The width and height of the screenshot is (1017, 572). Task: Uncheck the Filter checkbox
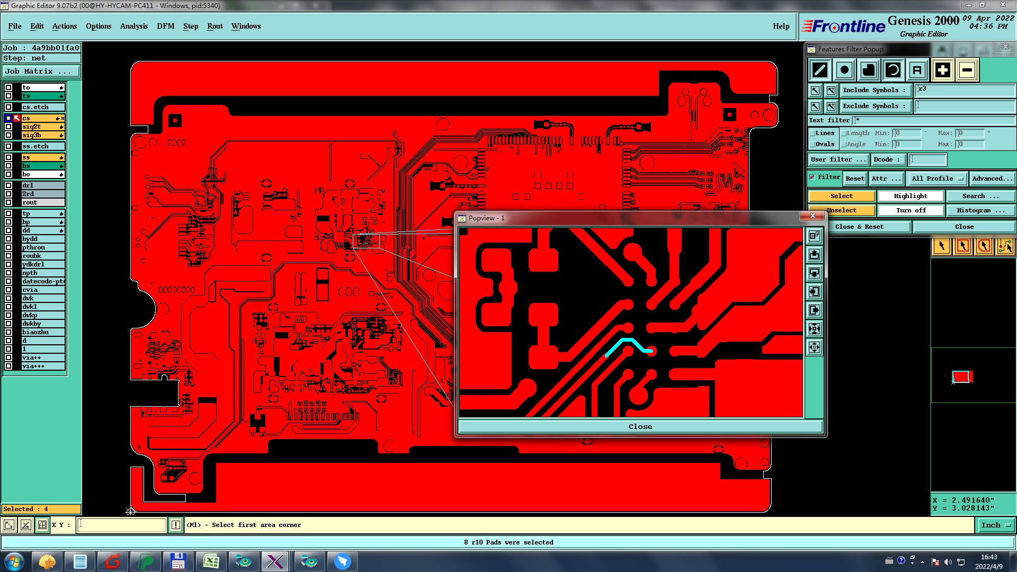813,177
